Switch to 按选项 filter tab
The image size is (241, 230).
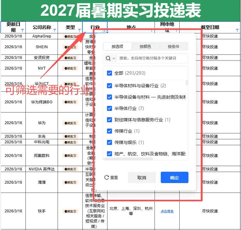[x=117, y=47]
